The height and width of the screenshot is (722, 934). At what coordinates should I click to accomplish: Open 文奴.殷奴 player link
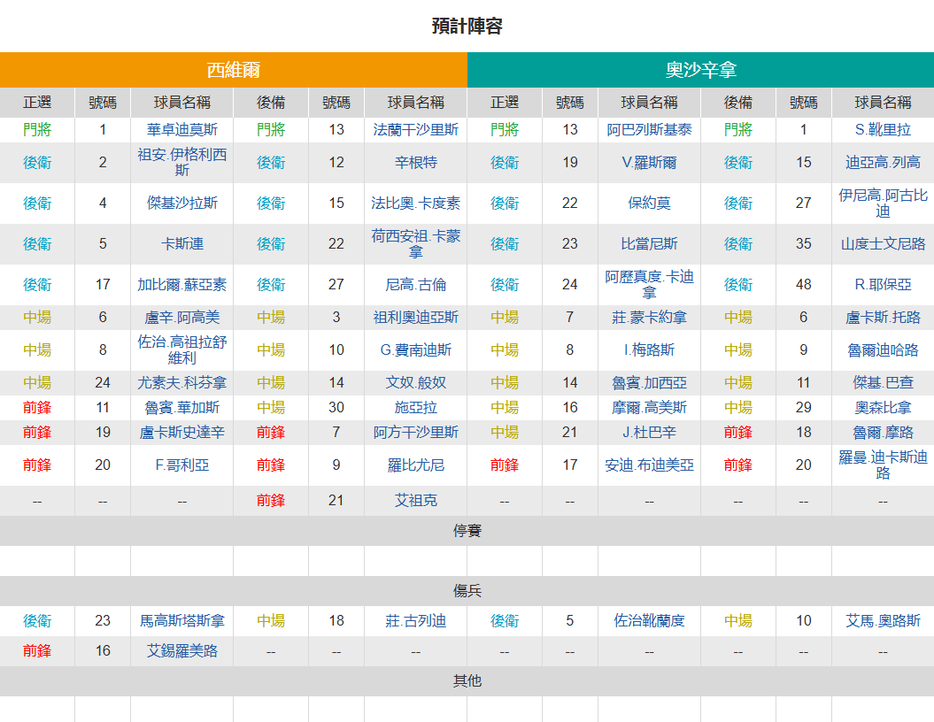pyautogui.click(x=416, y=383)
